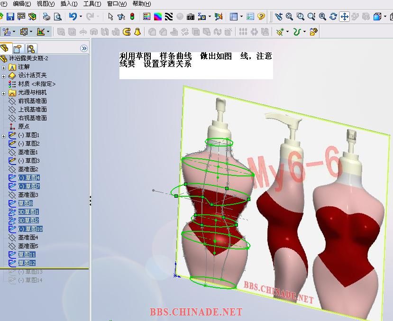The height and width of the screenshot is (321, 393).
Task: Expand the panel with double-chevron button
Action: (x=84, y=48)
